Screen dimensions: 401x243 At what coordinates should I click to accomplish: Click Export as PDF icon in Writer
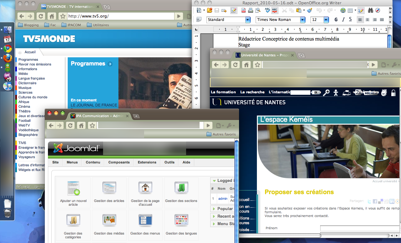(243, 10)
